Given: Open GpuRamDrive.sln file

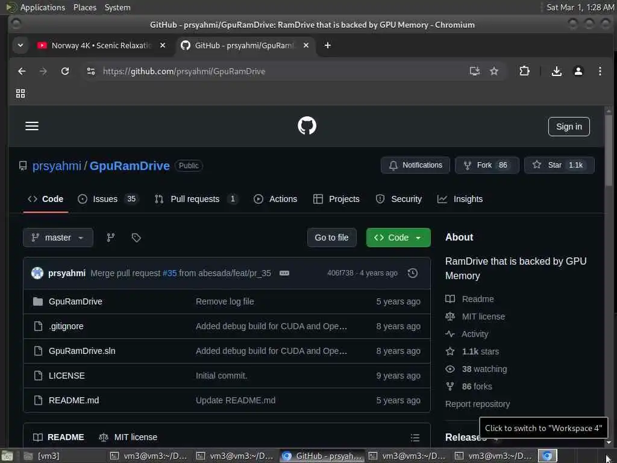Looking at the screenshot, I should pos(82,351).
